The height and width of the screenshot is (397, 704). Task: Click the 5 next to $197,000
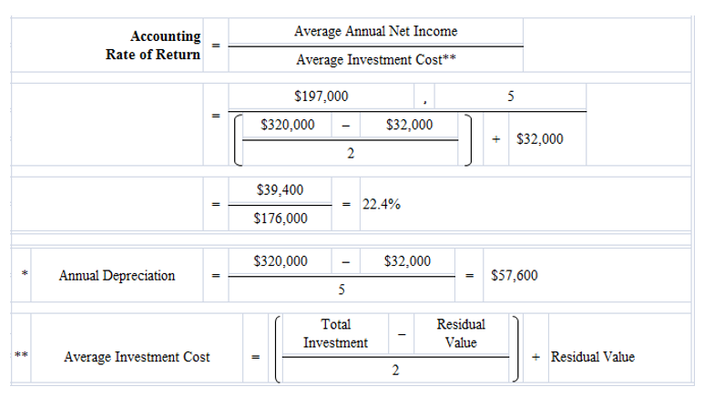pos(512,97)
